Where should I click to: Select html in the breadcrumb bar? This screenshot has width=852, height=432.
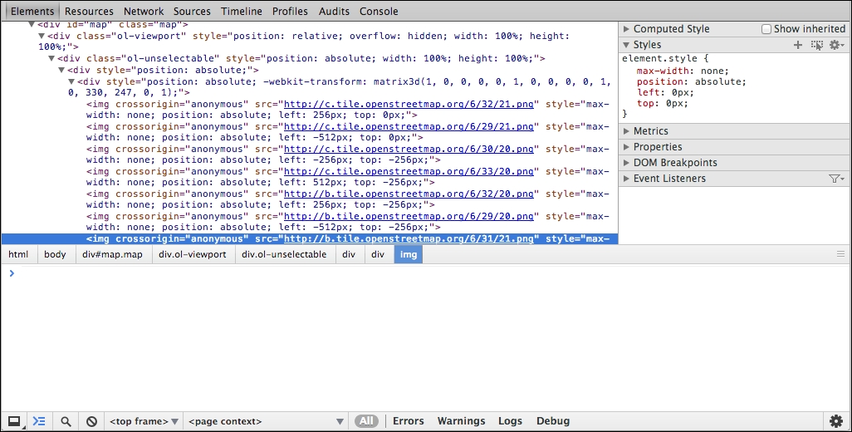18,254
